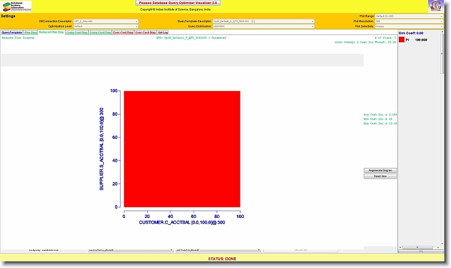451x268 pixels.
Task: Open the Plot Range dropdown
Action: [409, 16]
